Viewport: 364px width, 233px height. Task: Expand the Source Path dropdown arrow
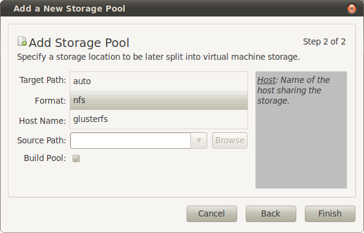[x=199, y=140]
